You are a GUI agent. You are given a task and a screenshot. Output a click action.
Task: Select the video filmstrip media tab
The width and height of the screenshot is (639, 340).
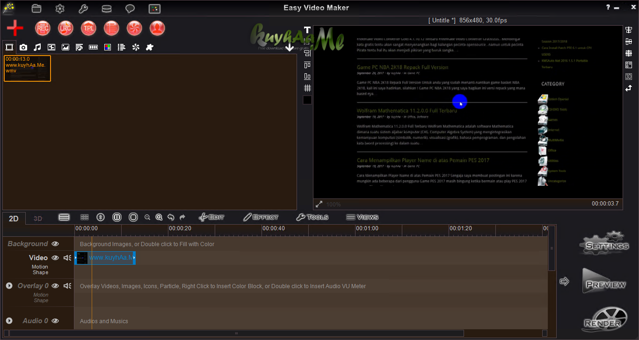point(9,47)
